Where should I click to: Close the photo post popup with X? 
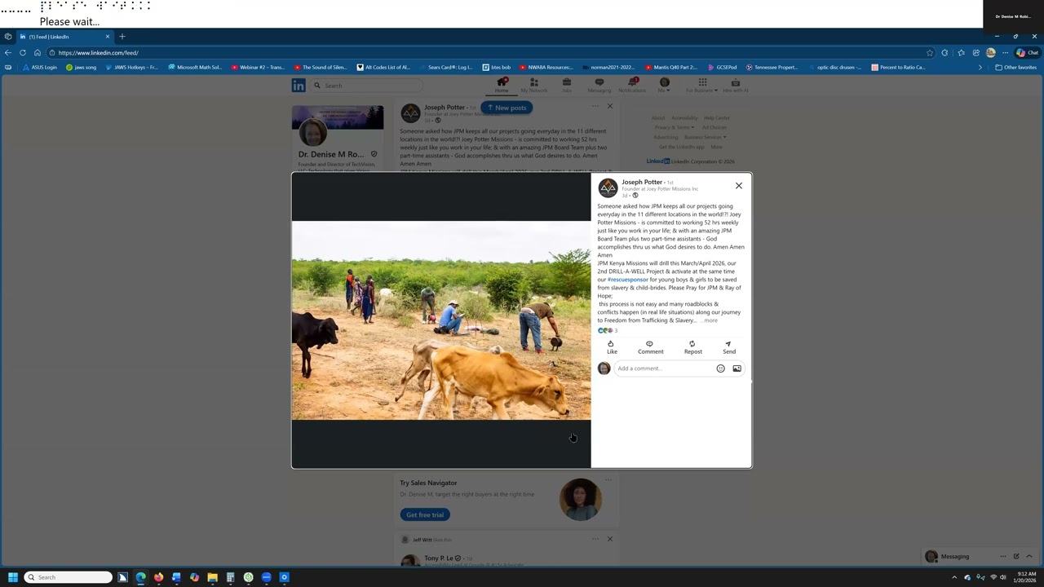point(739,186)
